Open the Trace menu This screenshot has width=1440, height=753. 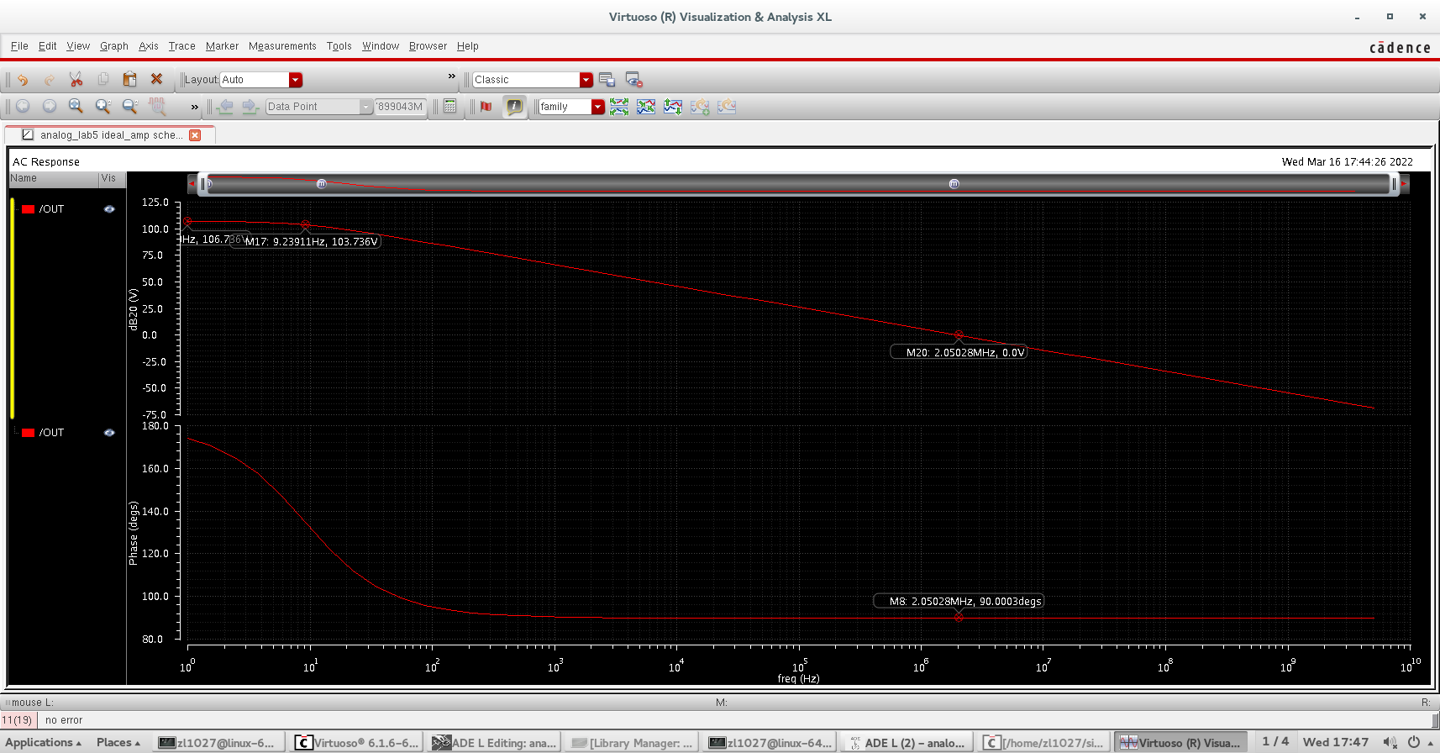(181, 46)
